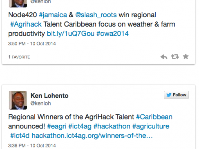Open the bit.ly/1uQ7Gou link
The height and width of the screenshot is (149, 199).
[x=71, y=33]
